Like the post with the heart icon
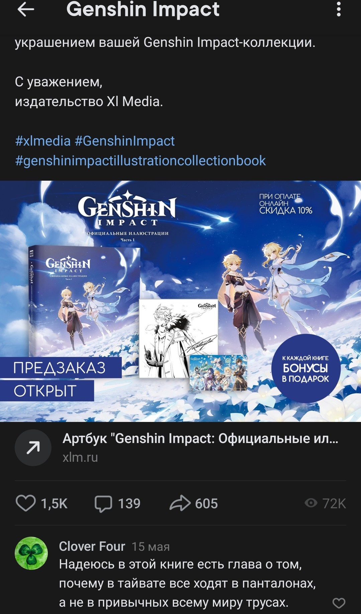The height and width of the screenshot is (614, 361). coord(26,503)
